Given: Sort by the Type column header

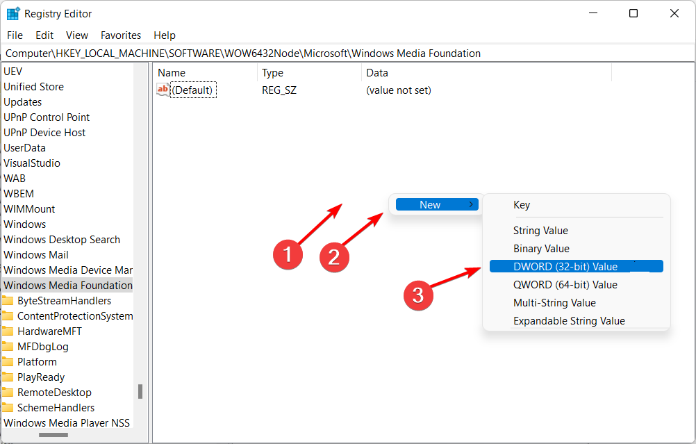Looking at the screenshot, I should [309, 73].
